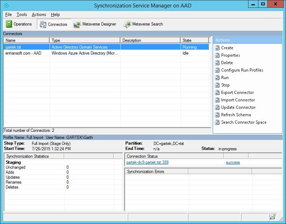Image resolution: width=286 pixels, height=224 pixels.
Task: Open the Tools menu
Action: (x=22, y=15)
